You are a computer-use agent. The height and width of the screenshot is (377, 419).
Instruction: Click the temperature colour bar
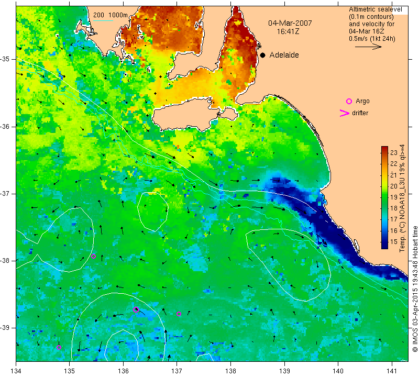384,197
